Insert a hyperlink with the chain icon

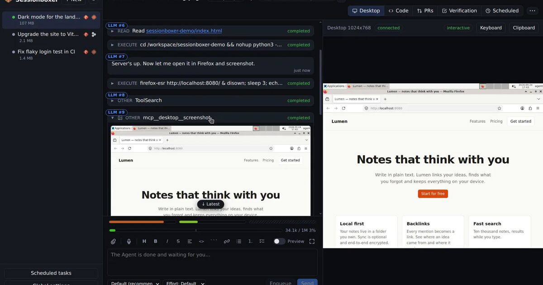pyautogui.click(x=227, y=242)
